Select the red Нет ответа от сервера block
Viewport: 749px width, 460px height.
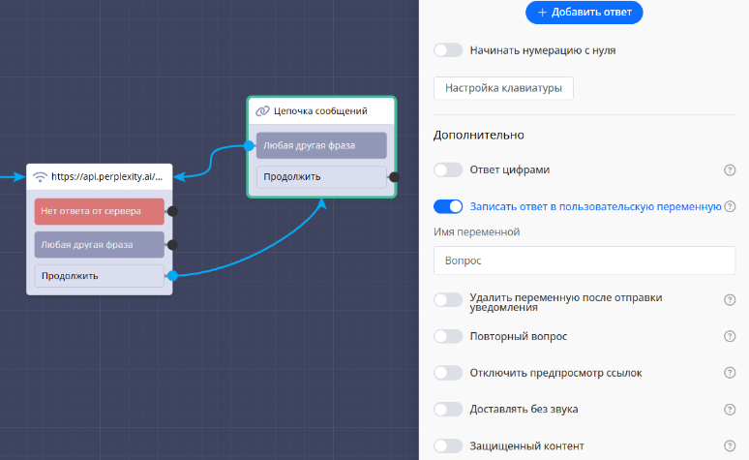point(100,211)
